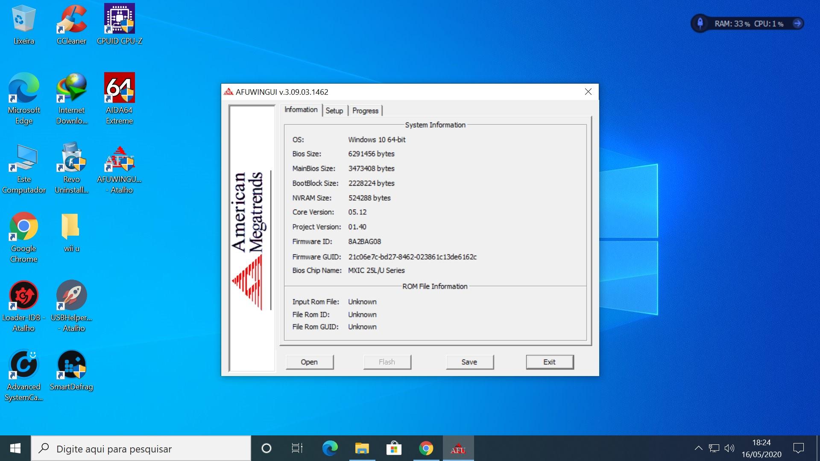Click the Firmware ID value 8A2BAG08
The image size is (820, 461).
pyautogui.click(x=364, y=242)
